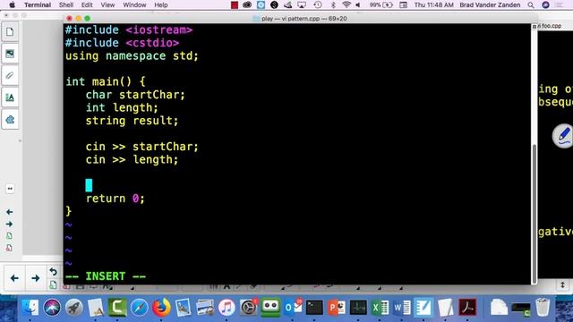Viewport: 573px width, 322px height.
Task: Click the text cursor in vi editor
Action: tap(89, 185)
